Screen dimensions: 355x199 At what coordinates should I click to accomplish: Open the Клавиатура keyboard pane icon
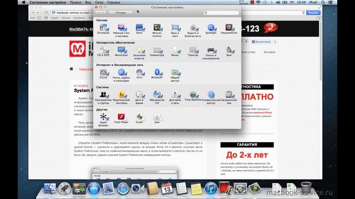click(x=157, y=50)
